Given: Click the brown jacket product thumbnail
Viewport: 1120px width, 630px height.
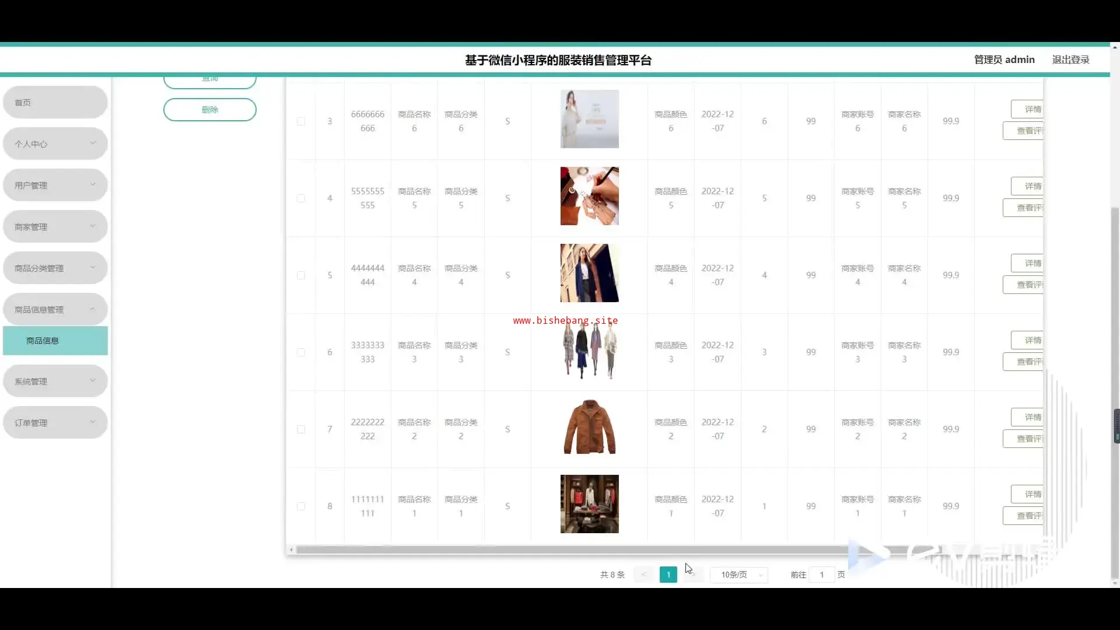Looking at the screenshot, I should (x=589, y=428).
